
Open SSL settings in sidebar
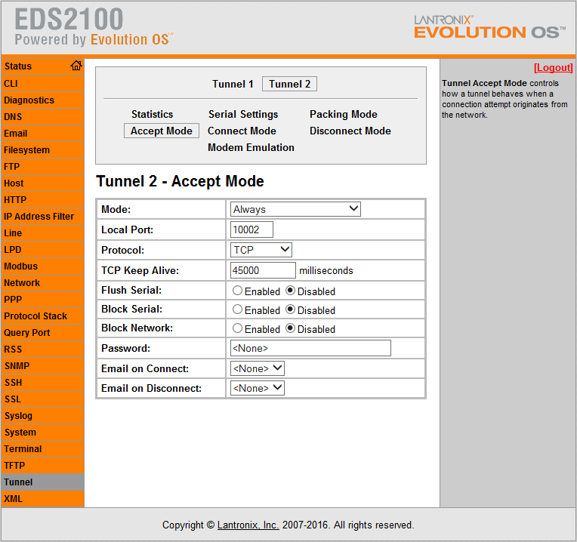43,399
